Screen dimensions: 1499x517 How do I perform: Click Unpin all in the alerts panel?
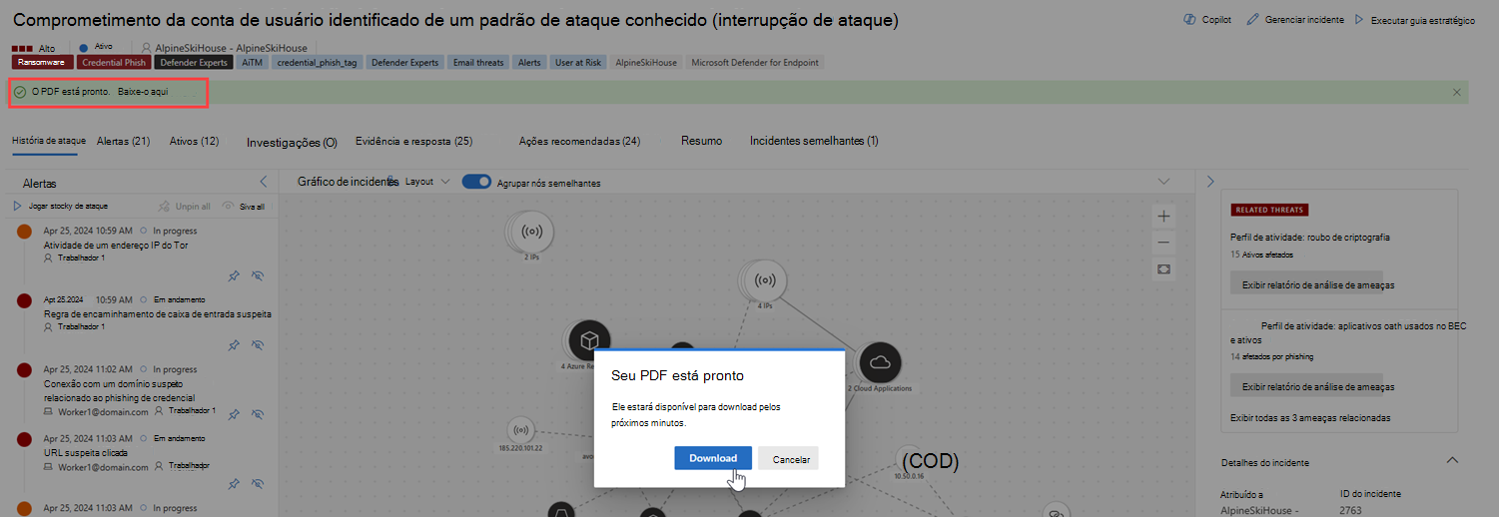tap(185, 207)
